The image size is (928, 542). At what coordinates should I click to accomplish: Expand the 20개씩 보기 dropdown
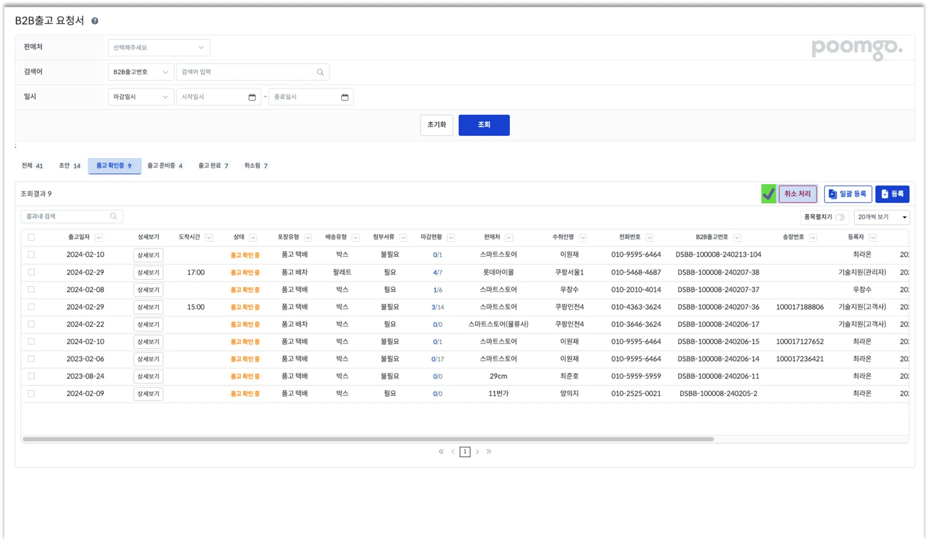881,217
